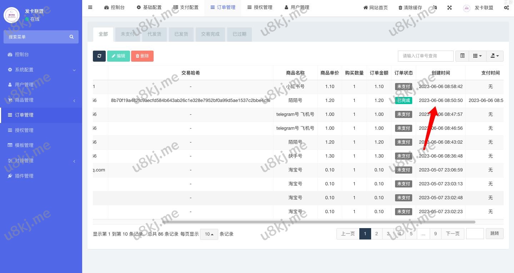This screenshot has height=273, width=514.
Task: Open the language translation icon
Action: pos(435,7)
